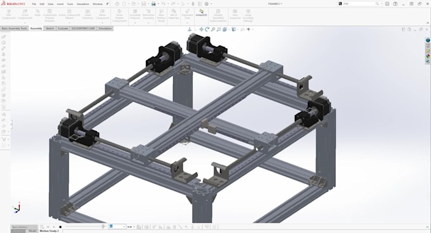Open the Edit menu
The height and width of the screenshot is (233, 431).
click(42, 4)
